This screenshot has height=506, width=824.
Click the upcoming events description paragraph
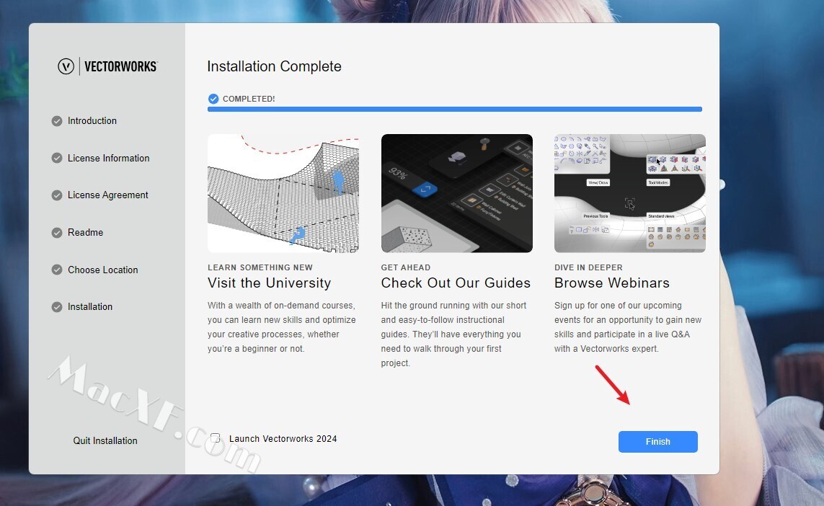click(x=628, y=327)
